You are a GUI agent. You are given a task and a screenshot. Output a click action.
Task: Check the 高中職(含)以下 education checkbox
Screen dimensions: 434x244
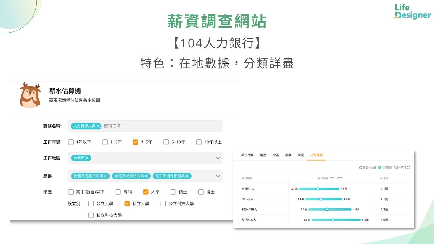coord(71,192)
